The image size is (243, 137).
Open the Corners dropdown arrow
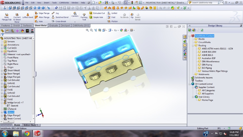[x=75, y=22]
